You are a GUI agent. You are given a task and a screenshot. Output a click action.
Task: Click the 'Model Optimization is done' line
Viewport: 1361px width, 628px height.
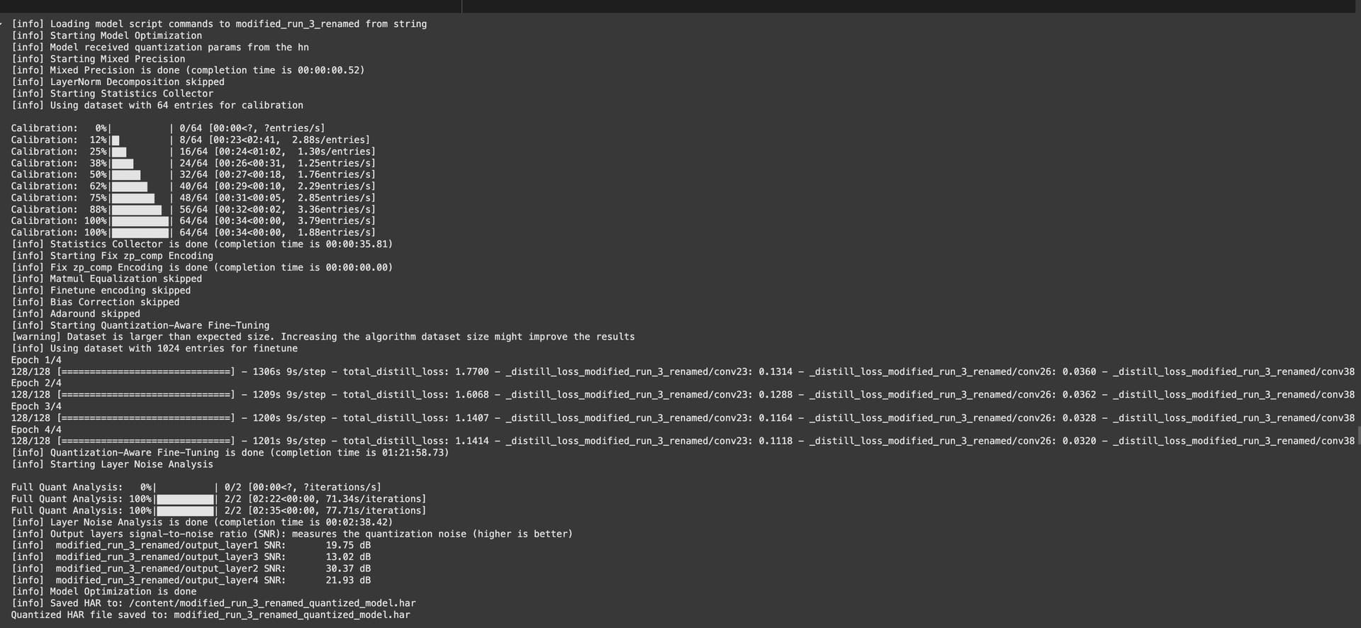click(123, 592)
